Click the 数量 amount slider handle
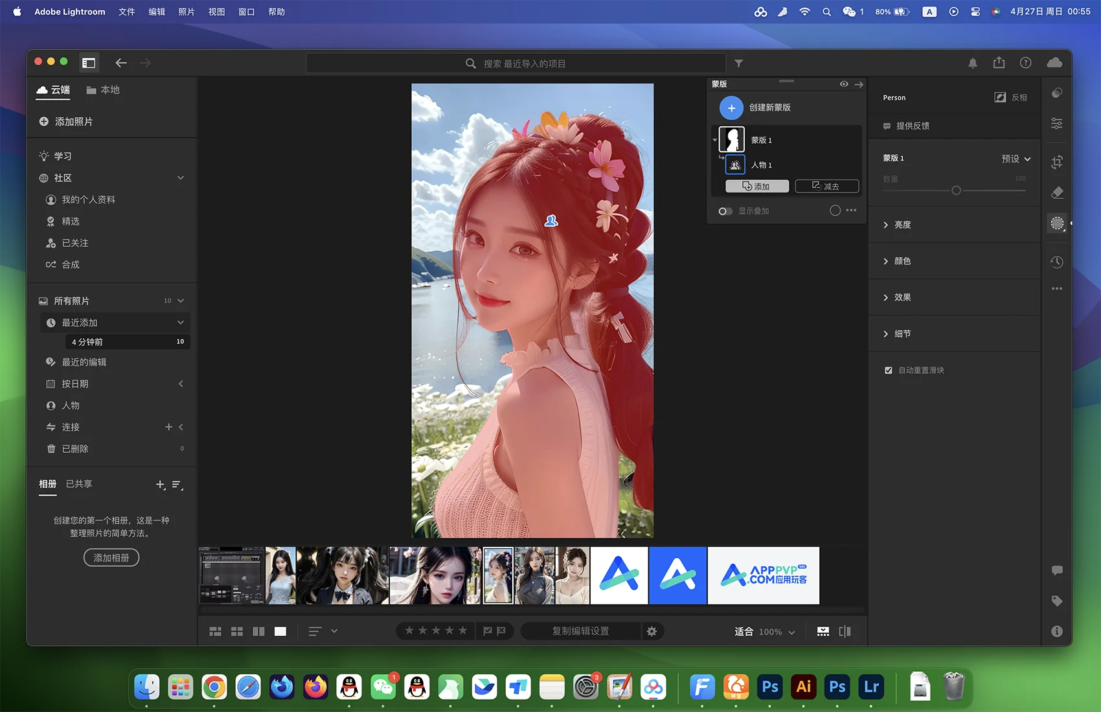Image resolution: width=1101 pixels, height=712 pixels. point(956,190)
